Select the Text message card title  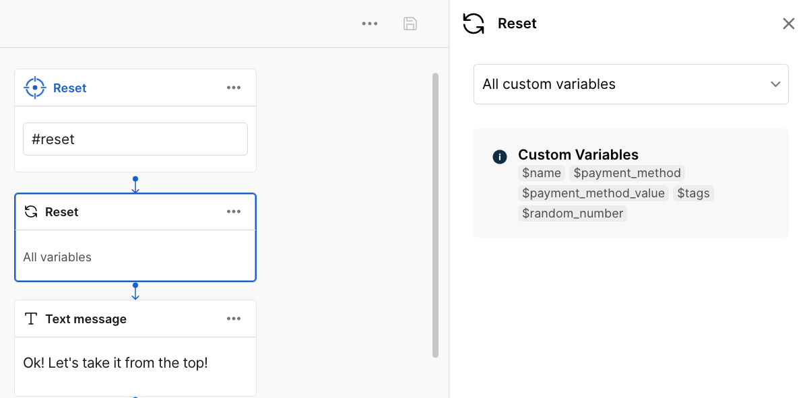point(86,319)
